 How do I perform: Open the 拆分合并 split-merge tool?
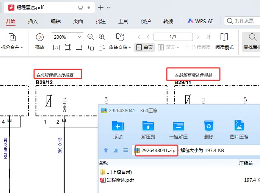pos(12,41)
